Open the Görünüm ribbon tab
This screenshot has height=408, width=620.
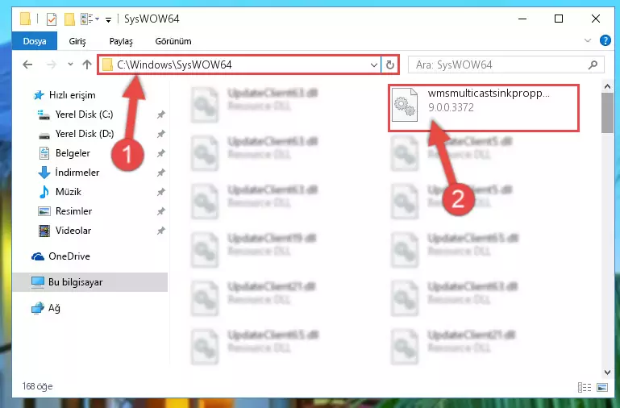(173, 41)
